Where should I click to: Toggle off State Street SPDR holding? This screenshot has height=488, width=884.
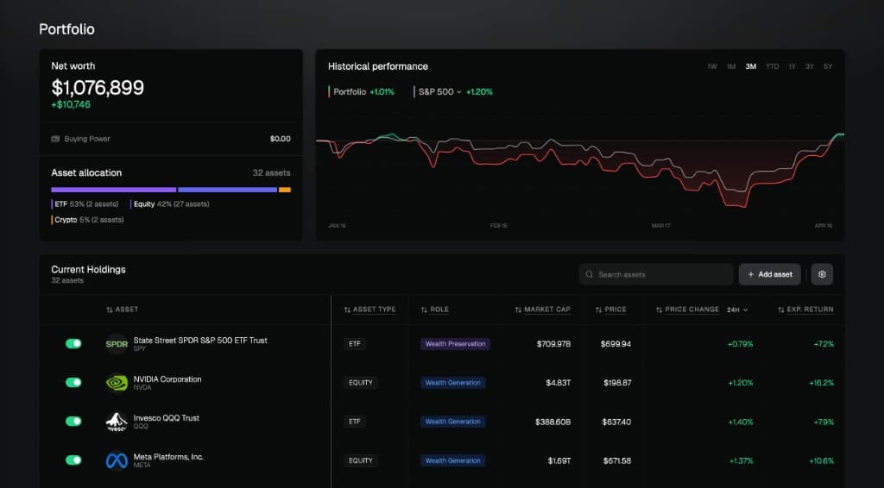coord(73,343)
